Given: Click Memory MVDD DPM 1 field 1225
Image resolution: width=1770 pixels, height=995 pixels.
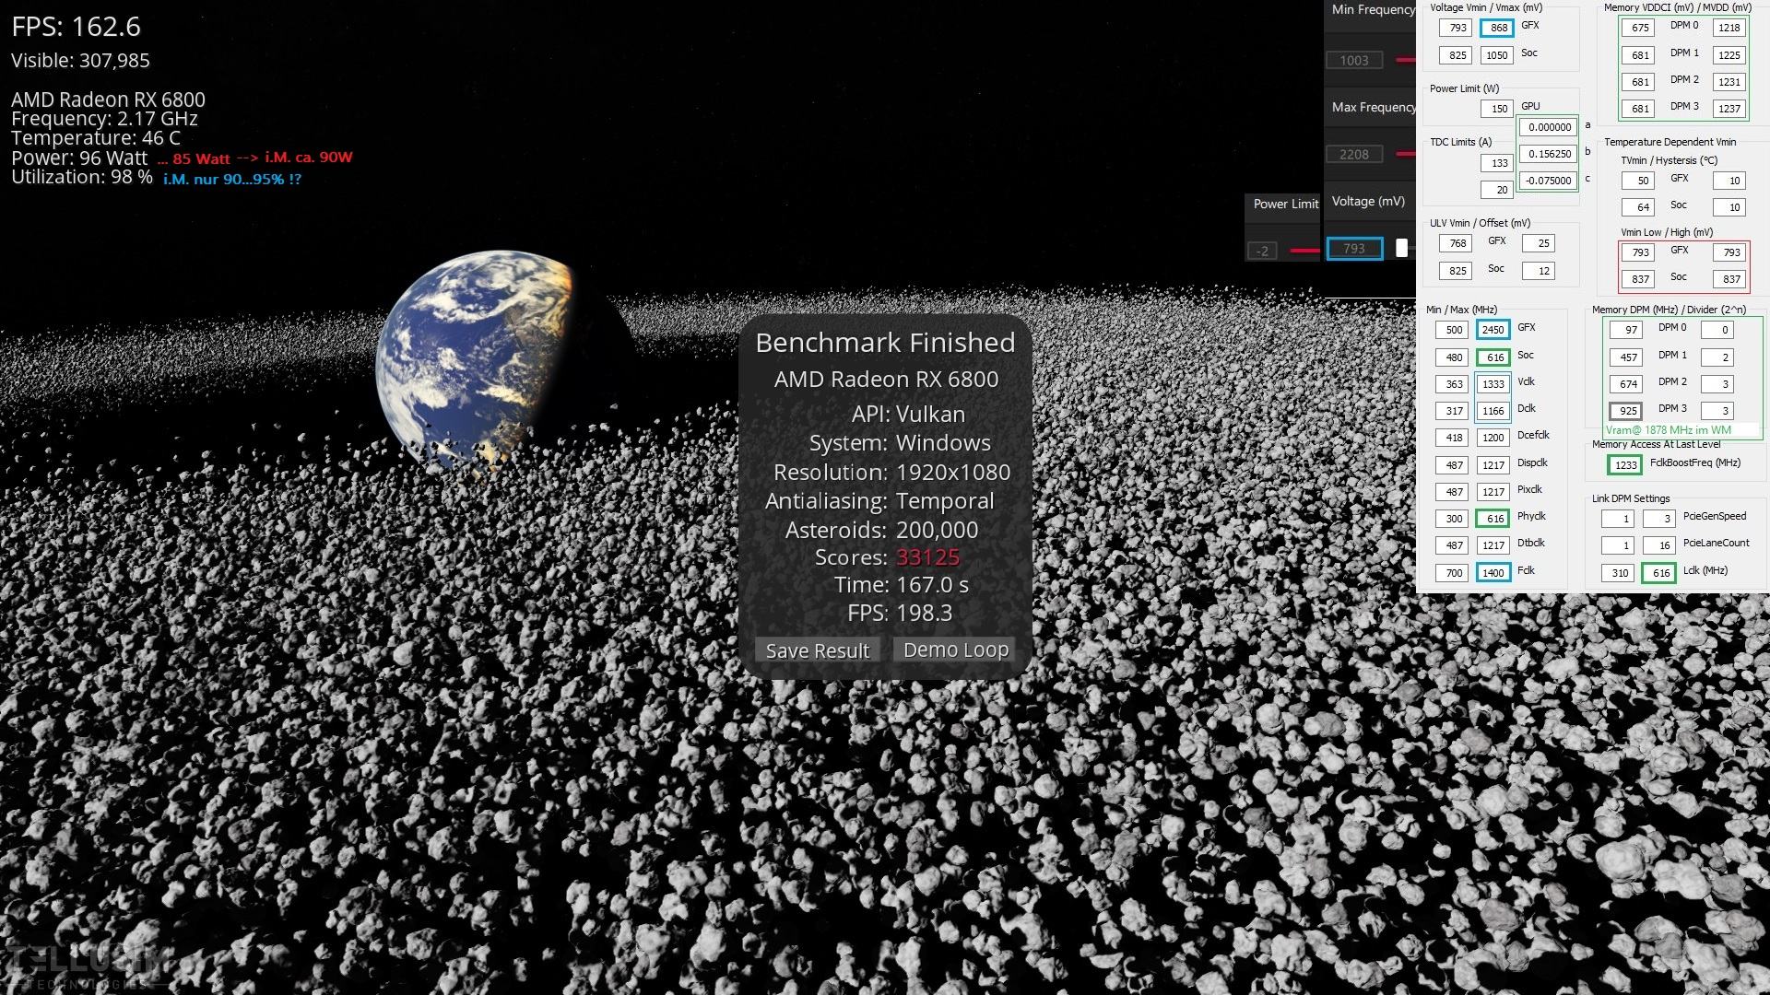Looking at the screenshot, I should click(x=1729, y=55).
